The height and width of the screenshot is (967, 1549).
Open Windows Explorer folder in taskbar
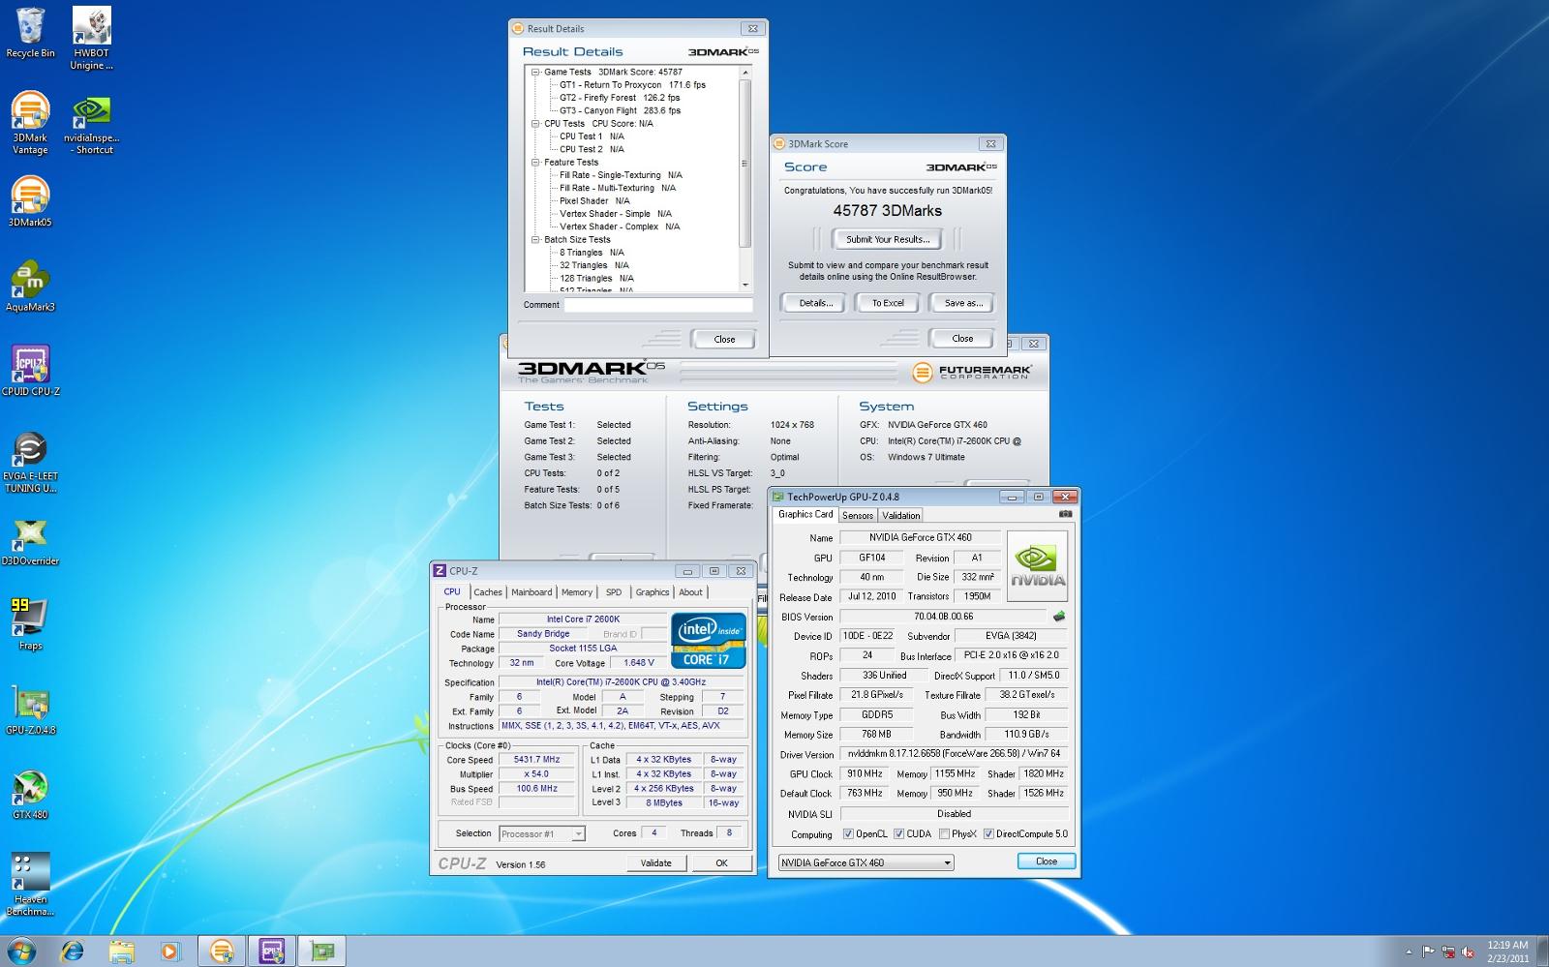[x=122, y=952]
